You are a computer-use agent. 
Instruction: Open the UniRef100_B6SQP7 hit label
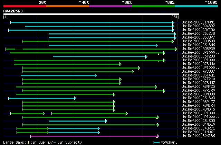[198, 37]
